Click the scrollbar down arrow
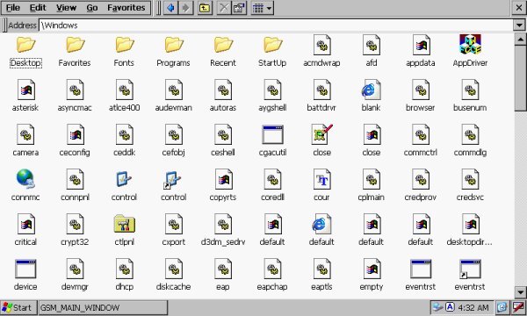527x316 pixels. point(521,291)
